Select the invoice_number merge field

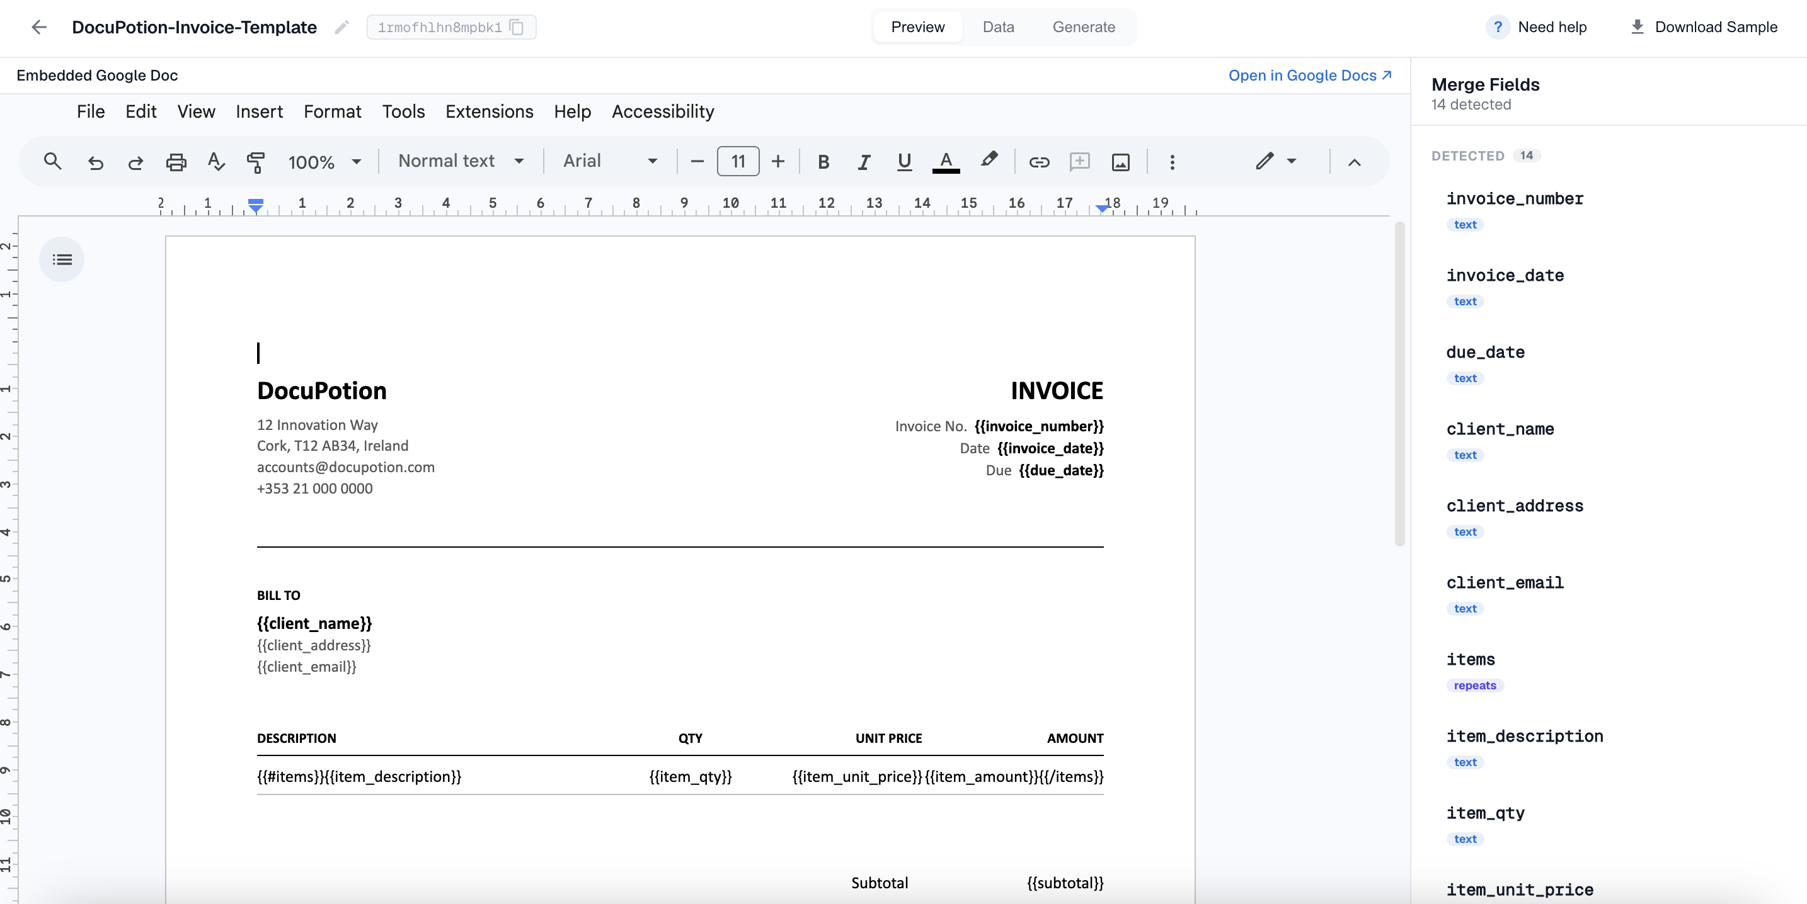pyautogui.click(x=1515, y=199)
